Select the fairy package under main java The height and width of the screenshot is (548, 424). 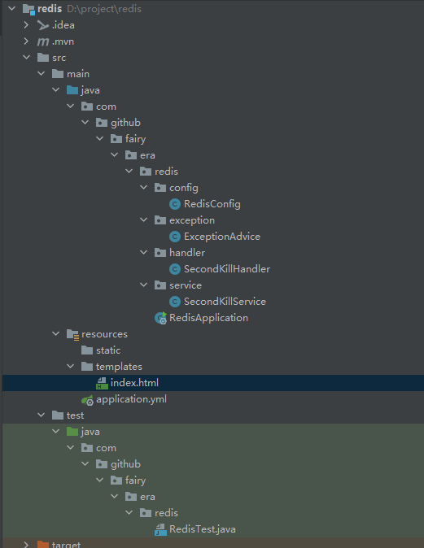click(136, 140)
